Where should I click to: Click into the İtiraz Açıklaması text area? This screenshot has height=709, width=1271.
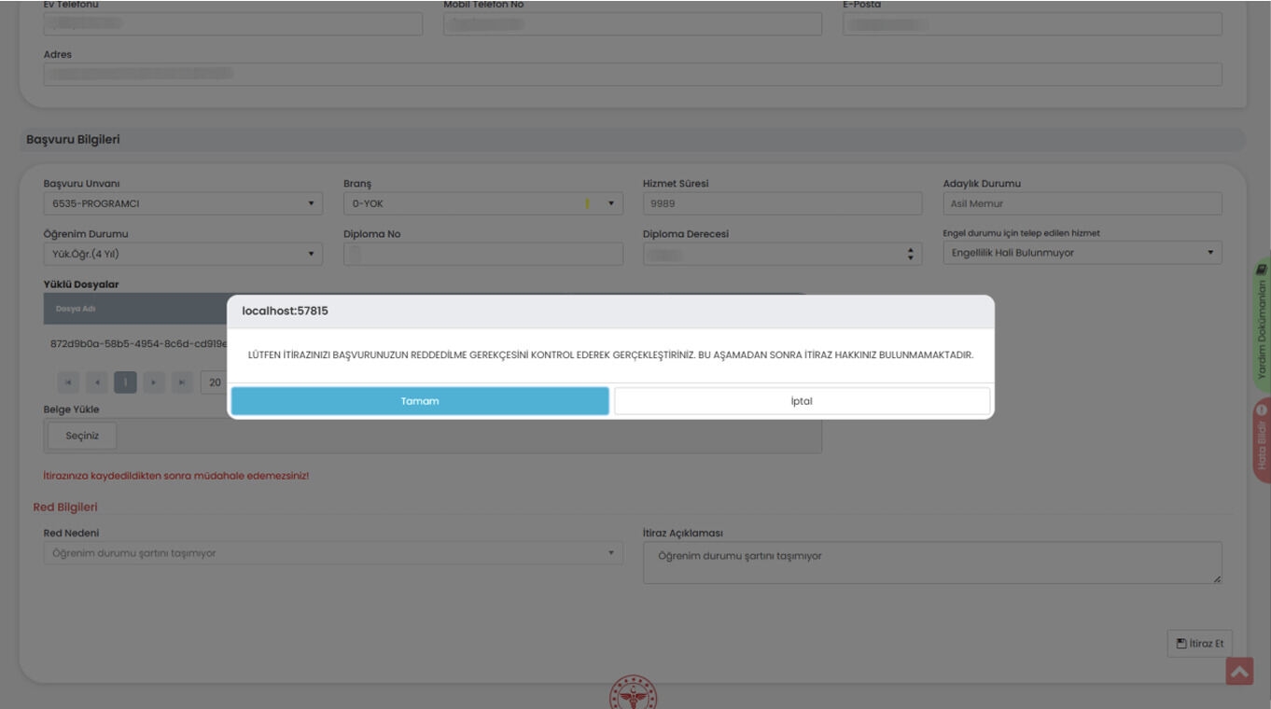coord(931,563)
